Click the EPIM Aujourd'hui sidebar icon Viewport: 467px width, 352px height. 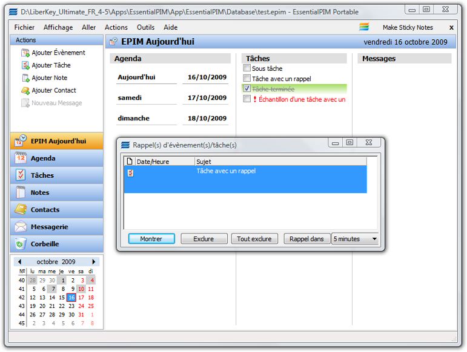point(21,141)
